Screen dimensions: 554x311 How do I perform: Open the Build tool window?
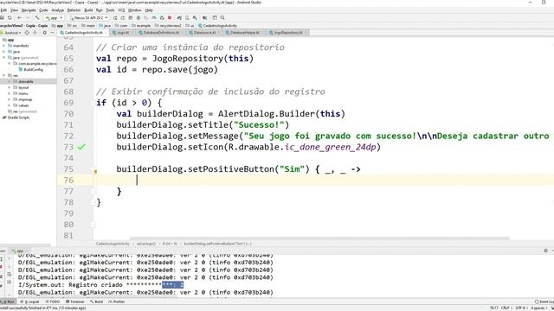pyautogui.click(x=97, y=301)
